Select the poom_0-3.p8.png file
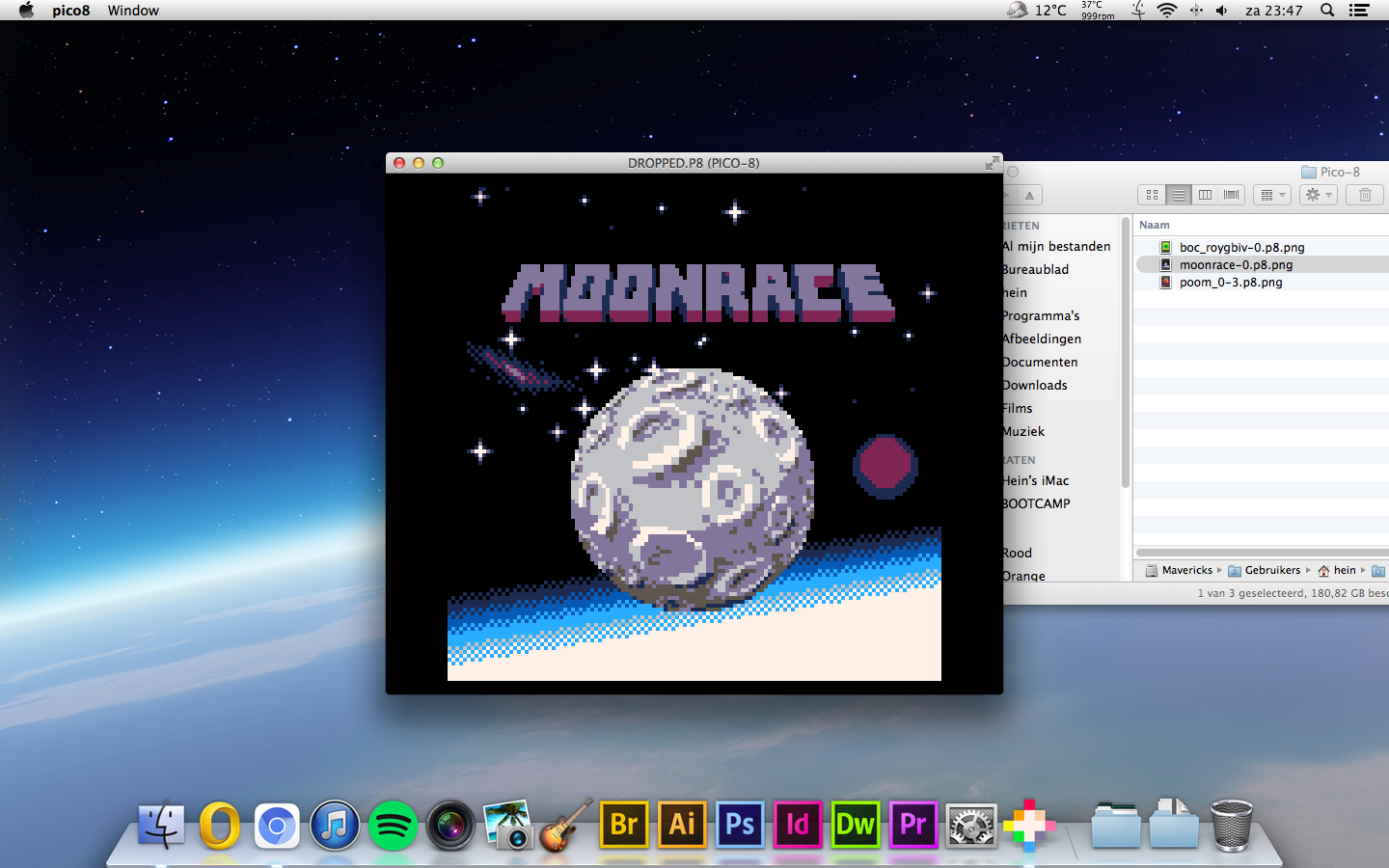Viewport: 1389px width, 868px height. 1230,283
